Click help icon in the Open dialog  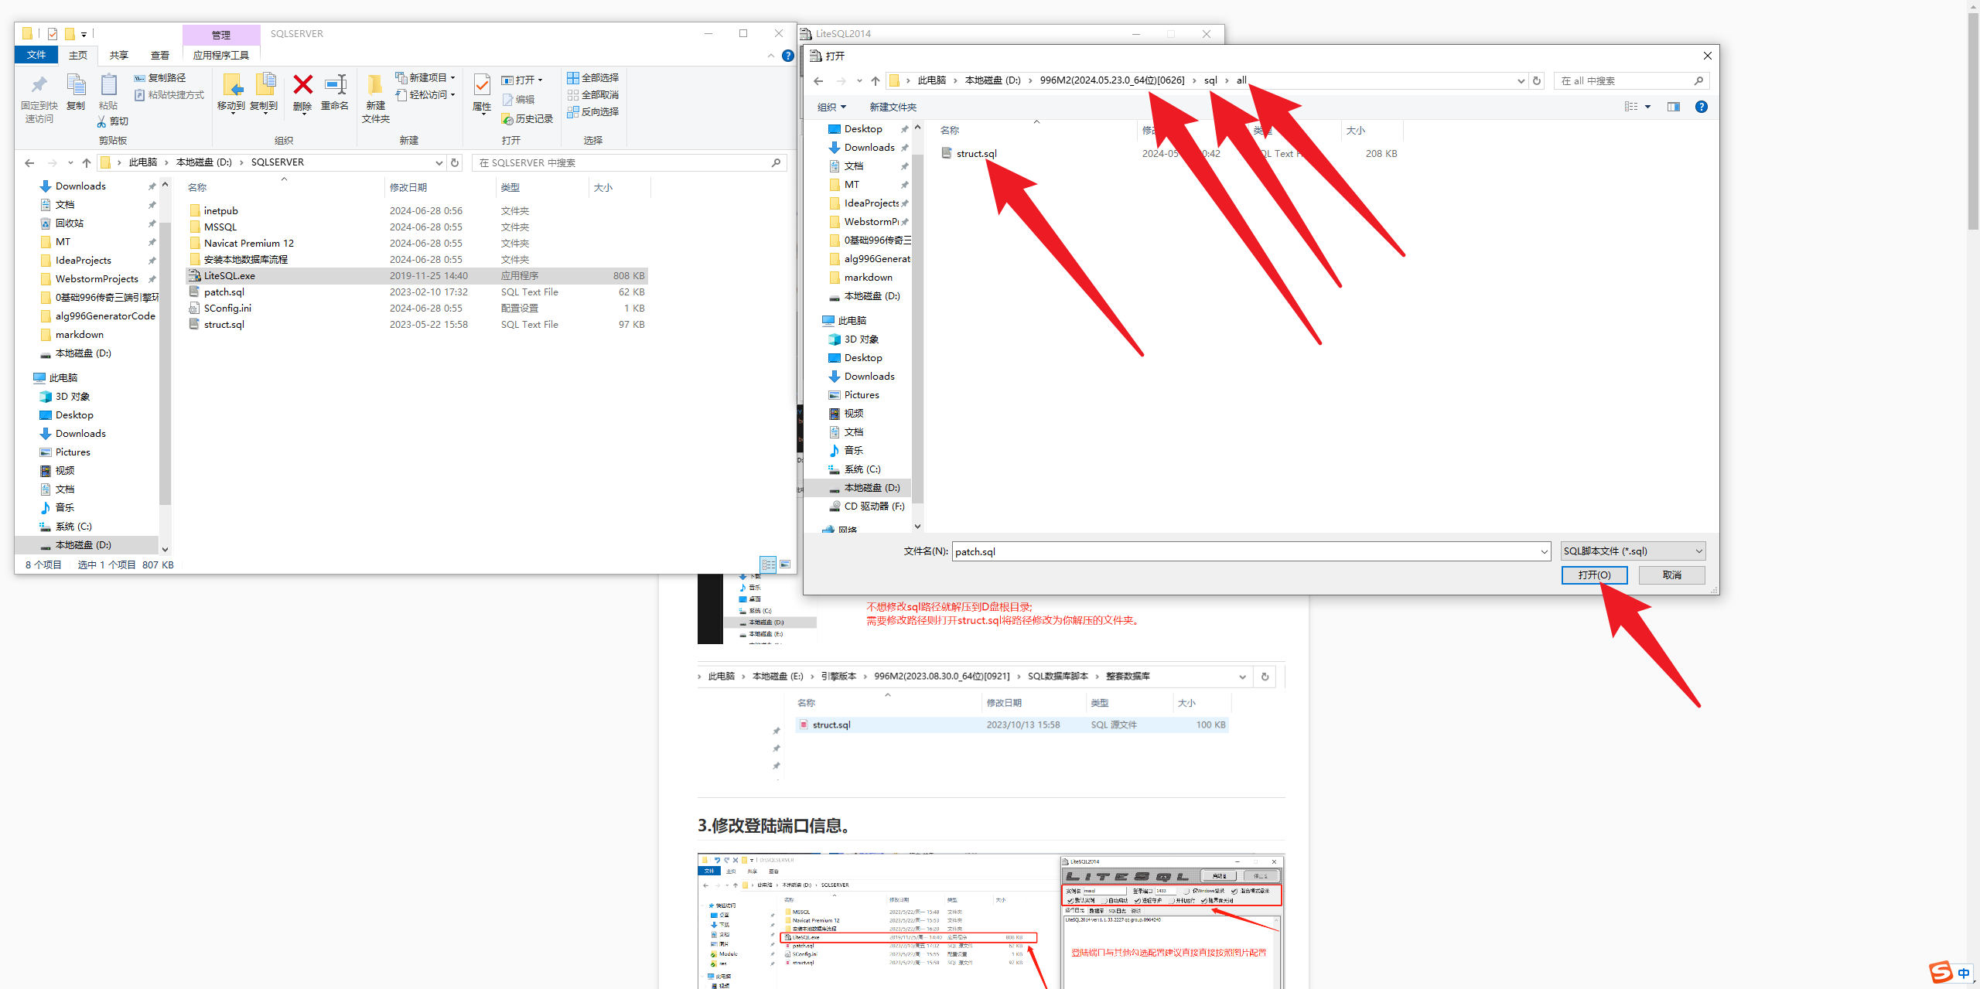(1701, 107)
